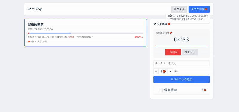Click the tomato 1個 count in task card
Image resolution: width=239 pixels, height=112 pixels.
[31, 41]
